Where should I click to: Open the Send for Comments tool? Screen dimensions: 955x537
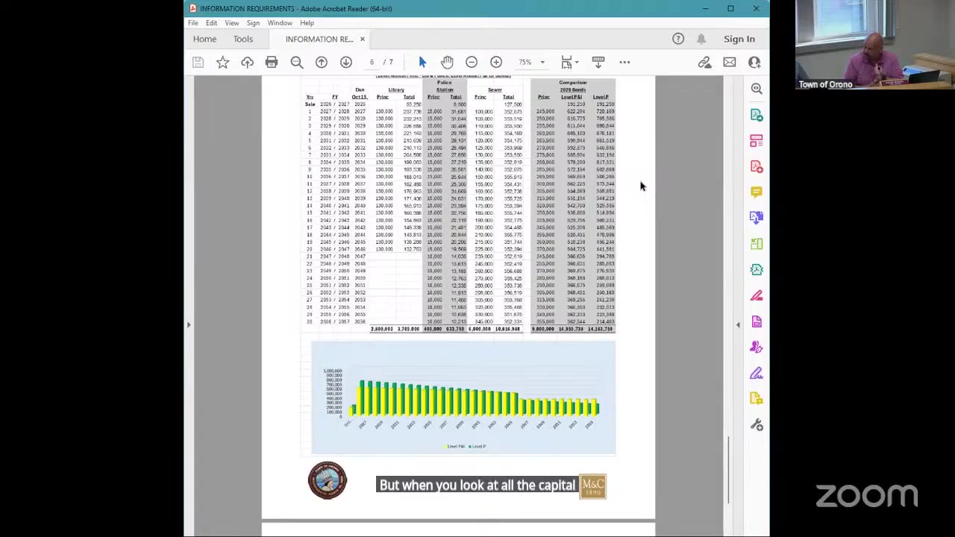(x=757, y=399)
